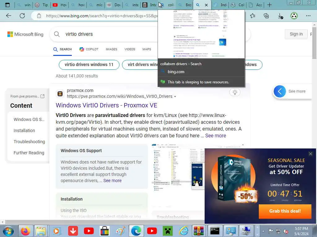Click 'See more' after the VirtIO description

click(215, 136)
